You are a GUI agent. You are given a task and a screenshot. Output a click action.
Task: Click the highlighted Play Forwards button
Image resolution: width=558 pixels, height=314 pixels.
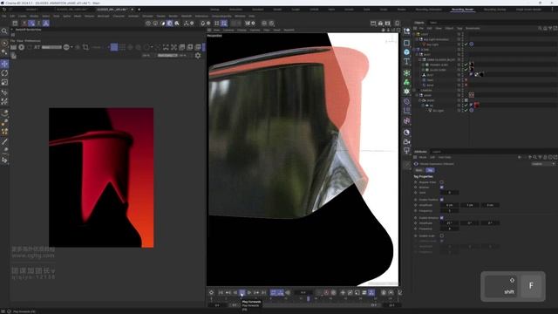(x=242, y=293)
